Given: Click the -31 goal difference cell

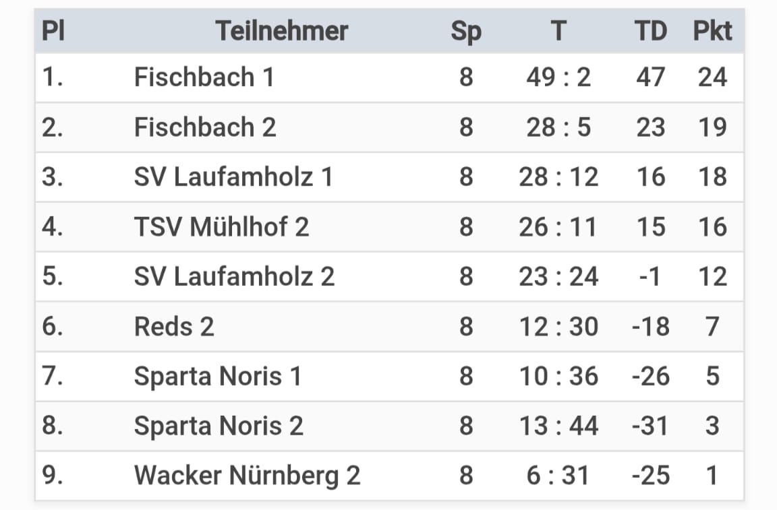Looking at the screenshot, I should (651, 426).
